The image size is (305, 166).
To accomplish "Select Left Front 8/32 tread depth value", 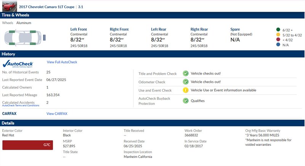I will click(x=77, y=40).
